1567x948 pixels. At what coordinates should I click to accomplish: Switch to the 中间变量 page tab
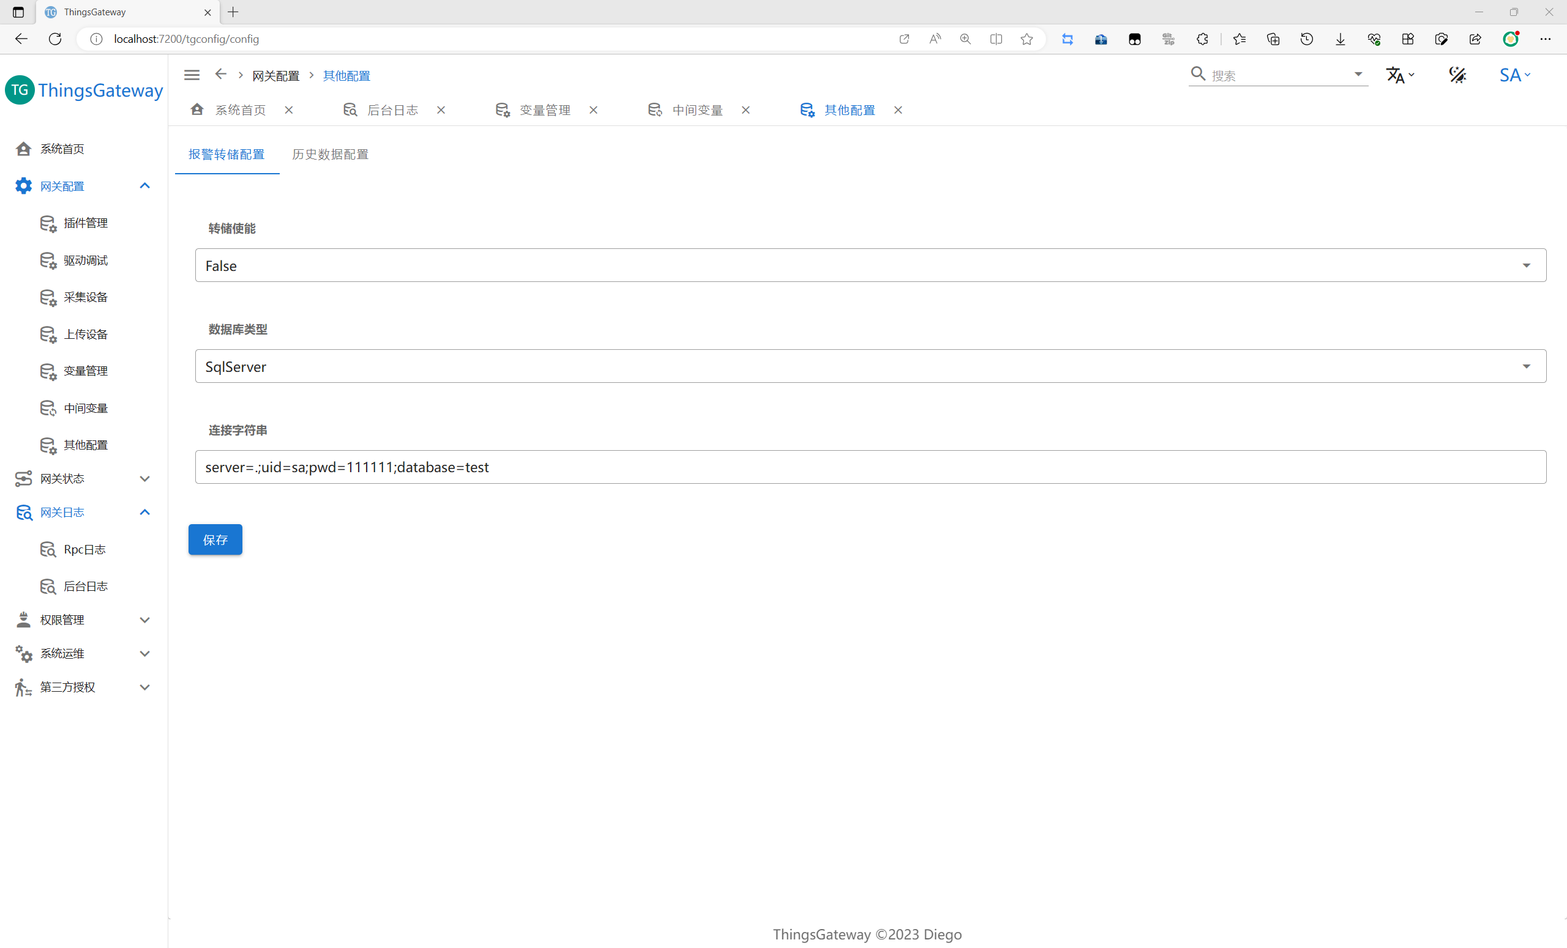[x=697, y=110]
